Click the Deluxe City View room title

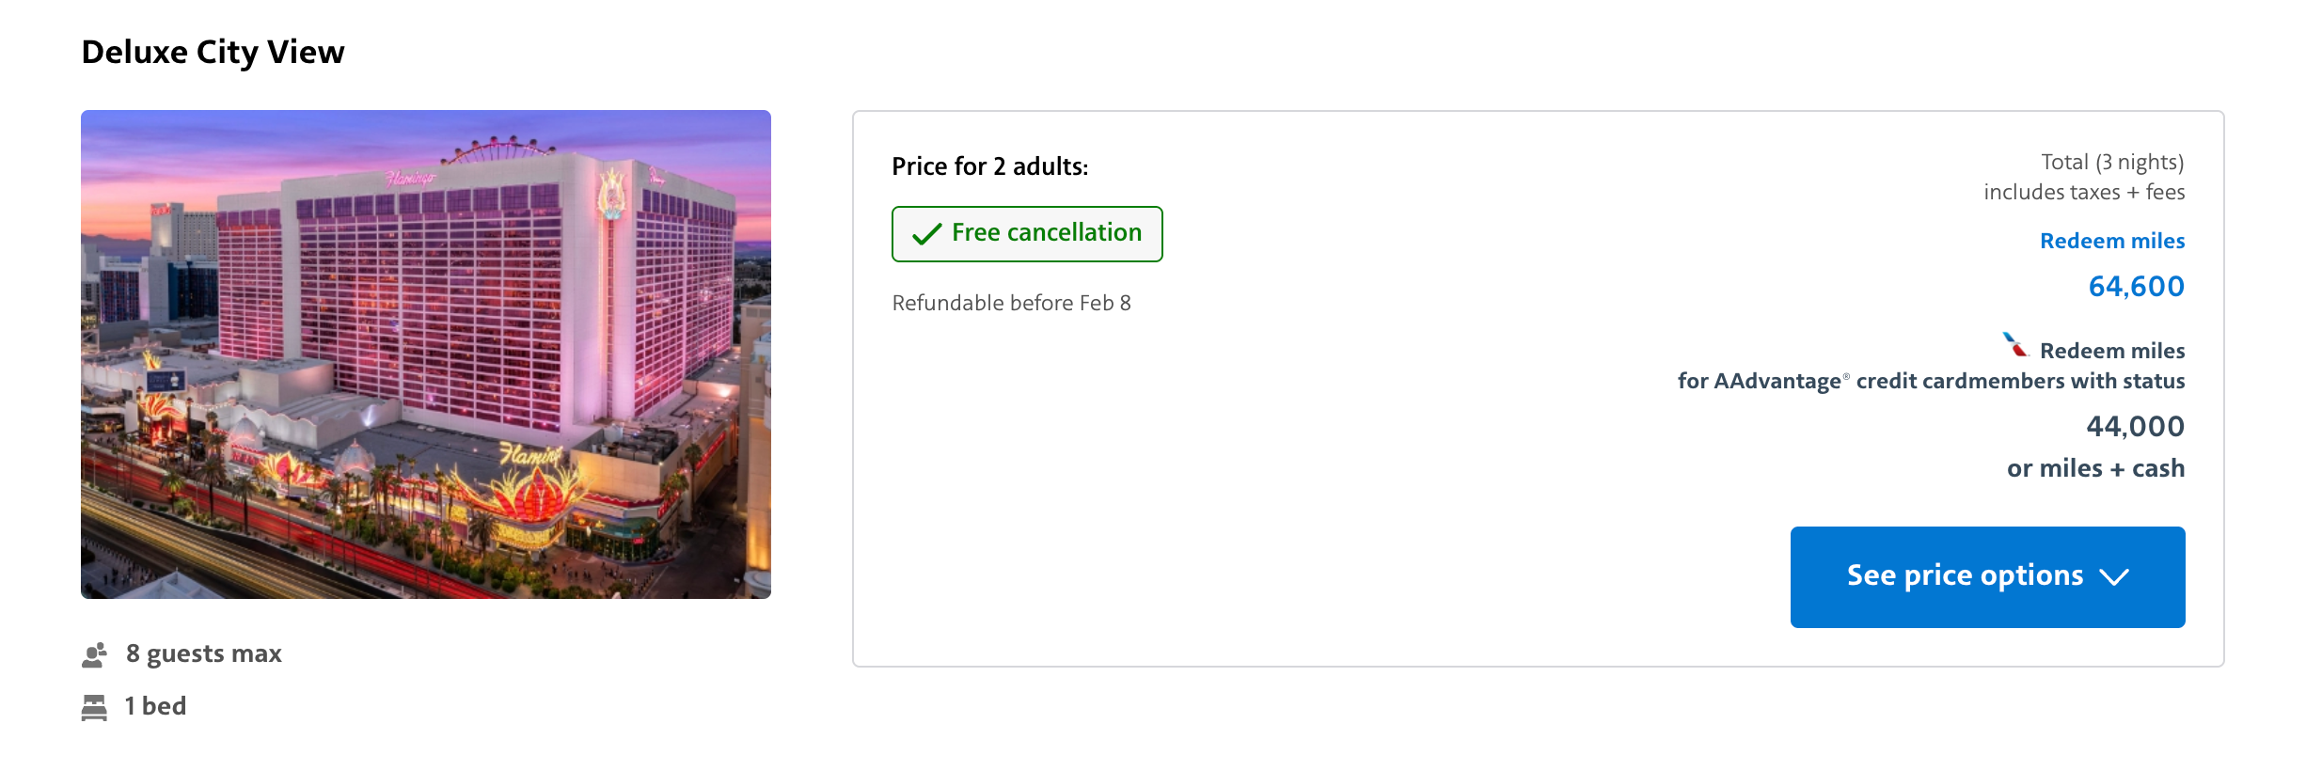coord(213,53)
